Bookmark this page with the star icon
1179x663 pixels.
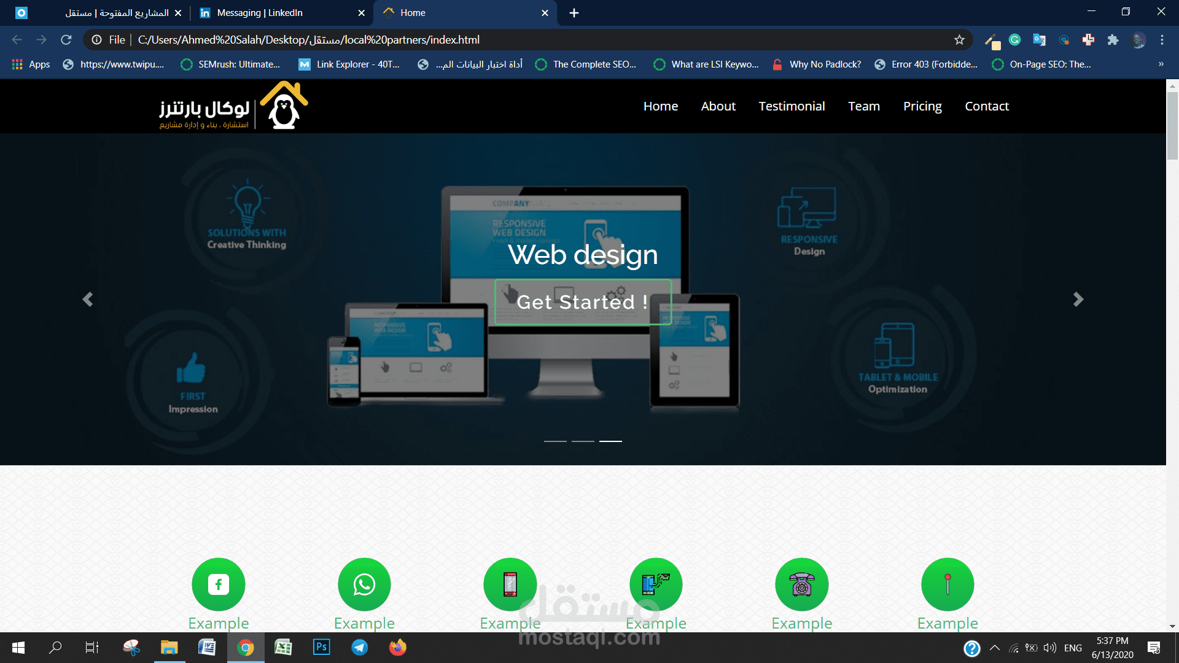tap(959, 40)
